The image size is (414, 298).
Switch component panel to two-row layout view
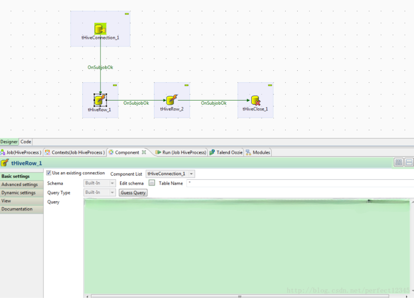click(409, 162)
